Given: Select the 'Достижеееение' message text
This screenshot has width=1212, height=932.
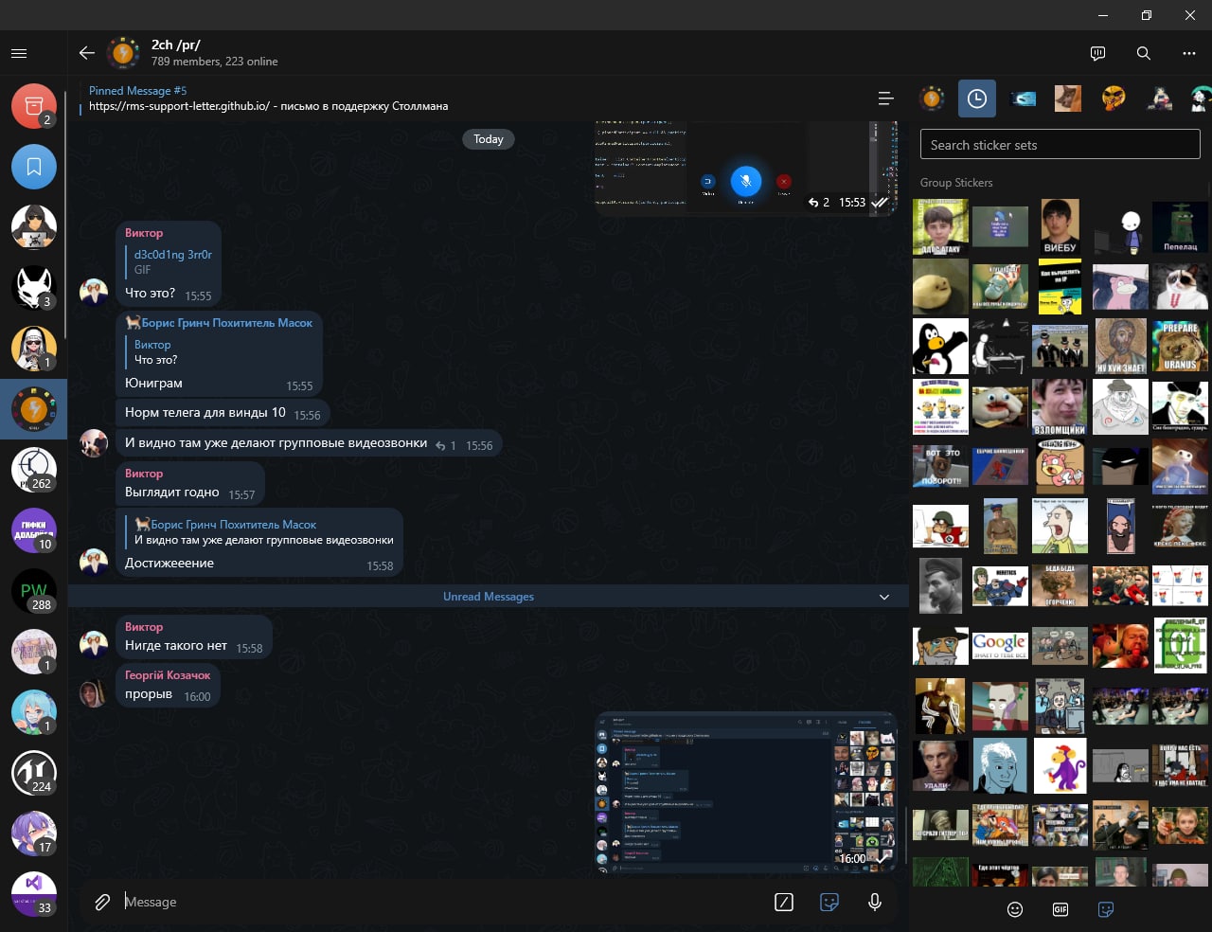Looking at the screenshot, I should 169,563.
